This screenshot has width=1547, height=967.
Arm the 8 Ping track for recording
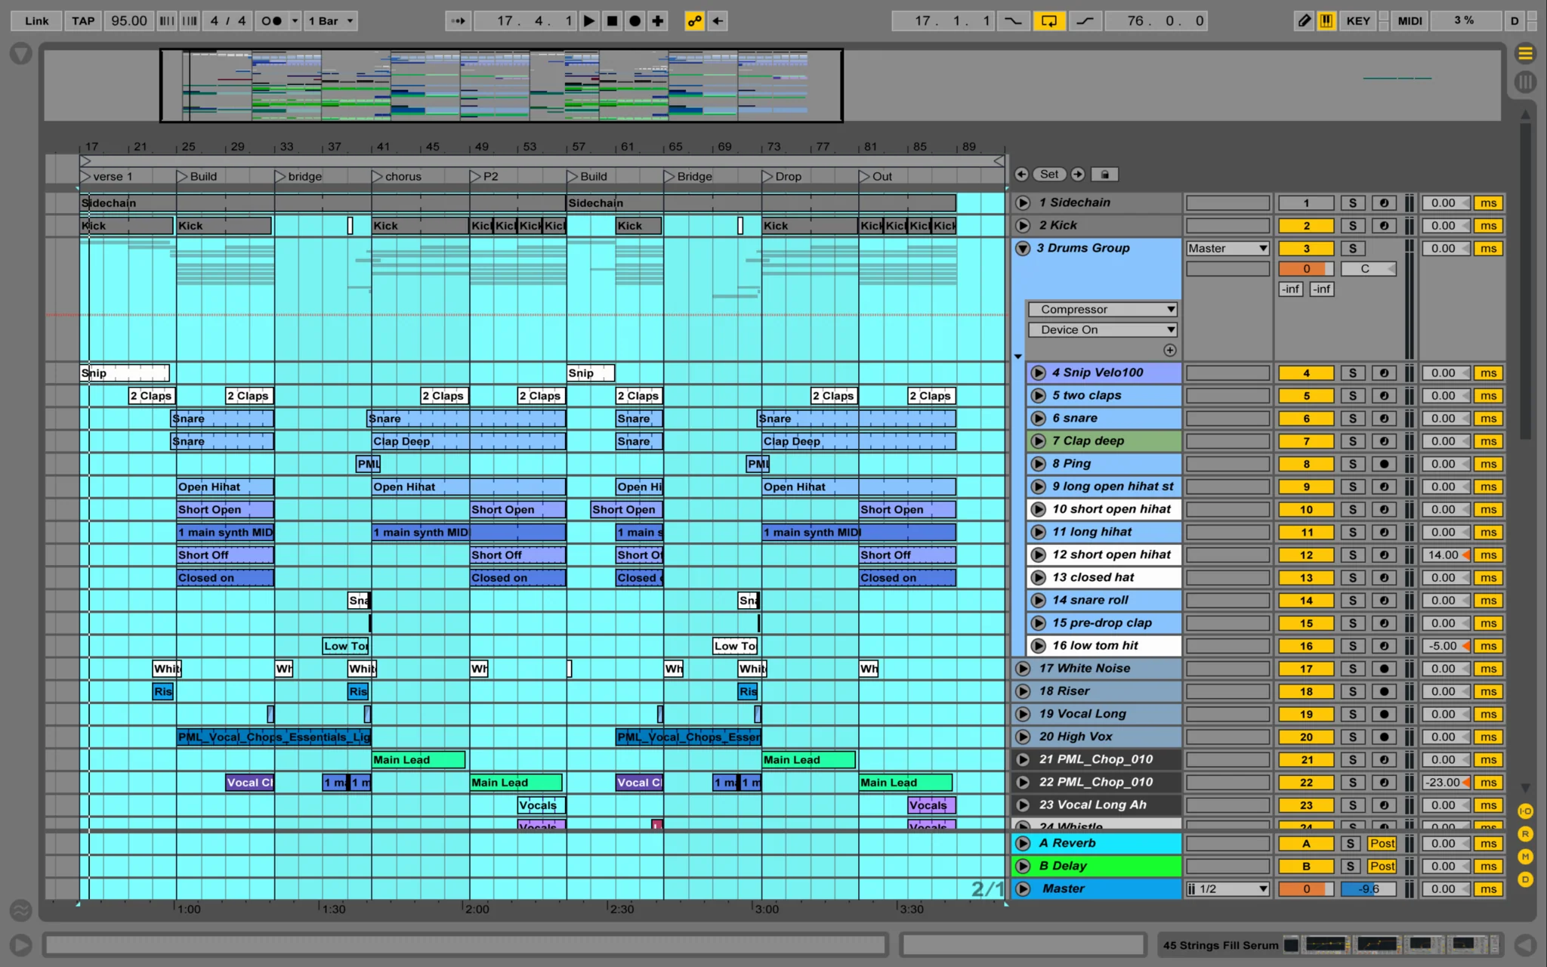pos(1384,464)
